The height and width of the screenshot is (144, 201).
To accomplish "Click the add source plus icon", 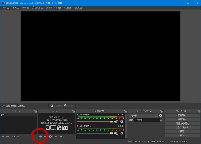I will (x=41, y=136).
